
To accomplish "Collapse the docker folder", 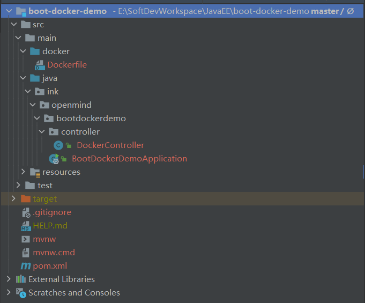I will tap(23, 51).
